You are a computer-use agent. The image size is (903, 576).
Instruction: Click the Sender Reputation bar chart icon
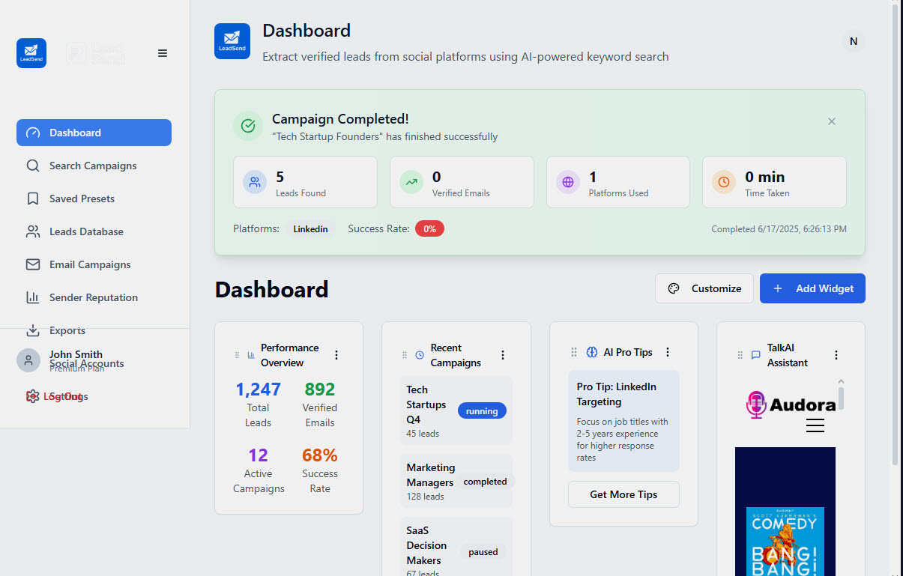pyautogui.click(x=33, y=297)
